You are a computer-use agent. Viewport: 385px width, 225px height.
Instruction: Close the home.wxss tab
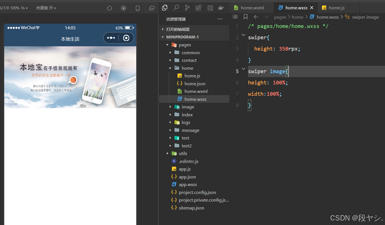pyautogui.click(x=312, y=8)
